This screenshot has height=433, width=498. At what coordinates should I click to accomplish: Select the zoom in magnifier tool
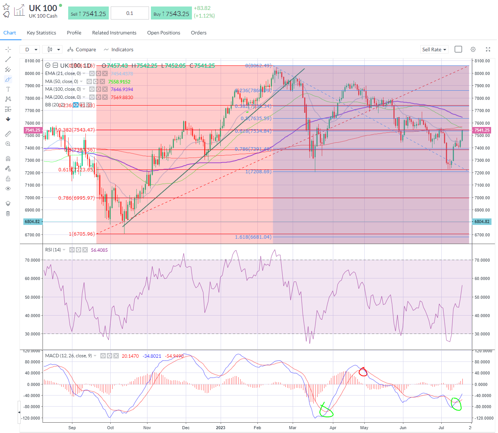click(8, 144)
